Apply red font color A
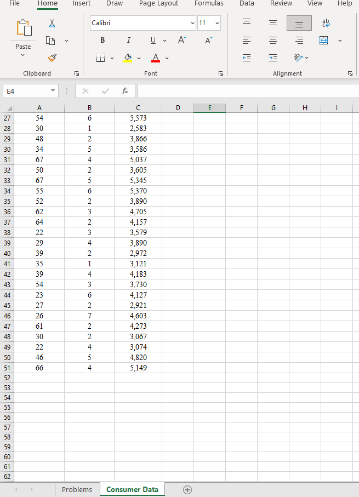 tap(156, 58)
